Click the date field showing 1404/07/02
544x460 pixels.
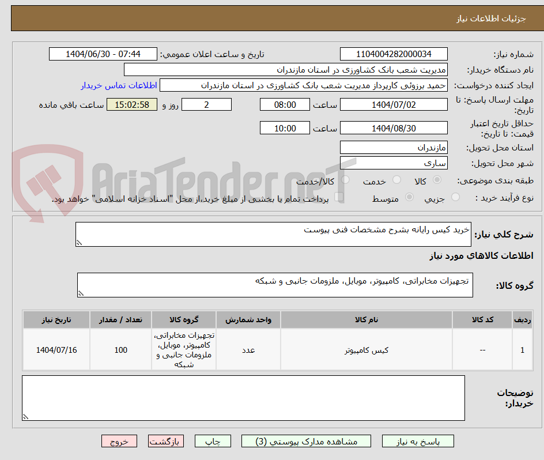pos(394,104)
